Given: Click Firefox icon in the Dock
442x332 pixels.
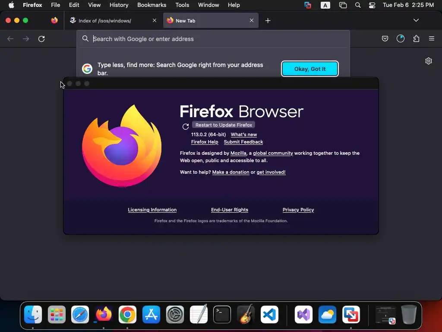Looking at the screenshot, I should point(104,315).
